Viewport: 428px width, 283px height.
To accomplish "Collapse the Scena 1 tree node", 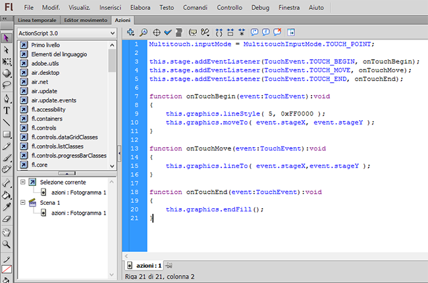I will [x=23, y=202].
